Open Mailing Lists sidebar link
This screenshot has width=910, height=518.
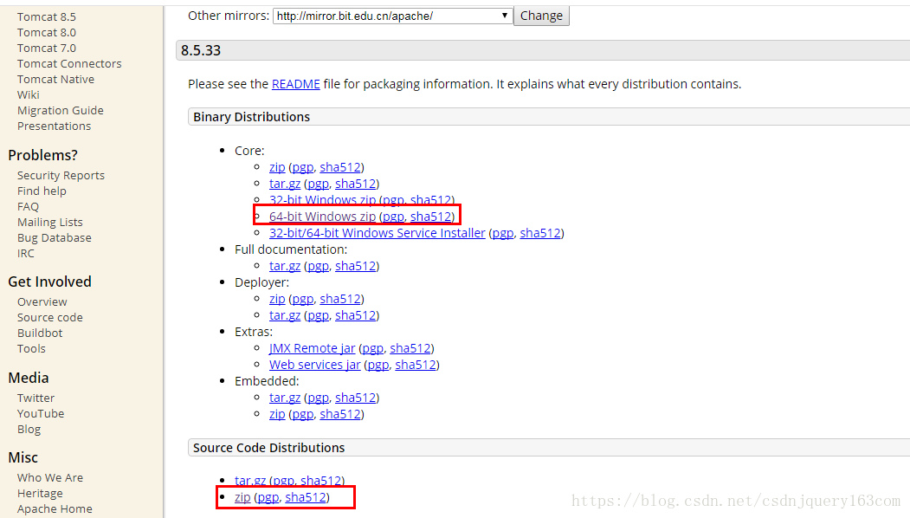(x=50, y=223)
